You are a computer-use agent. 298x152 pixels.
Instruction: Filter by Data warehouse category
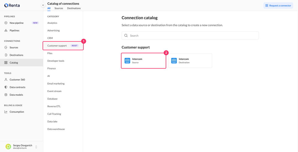[56, 129]
